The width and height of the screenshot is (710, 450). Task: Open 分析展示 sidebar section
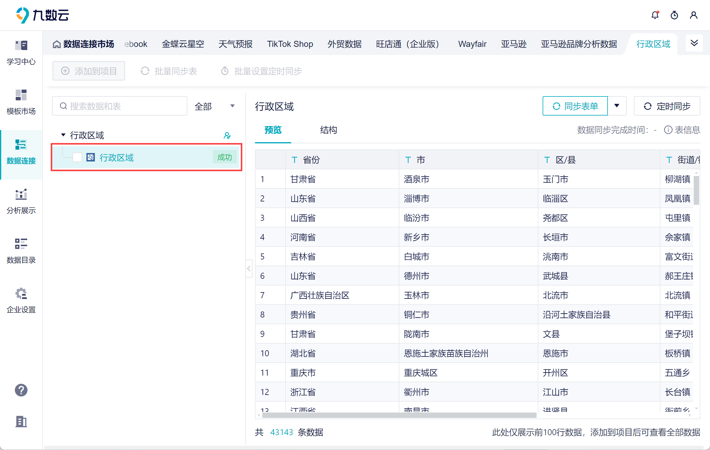21,201
